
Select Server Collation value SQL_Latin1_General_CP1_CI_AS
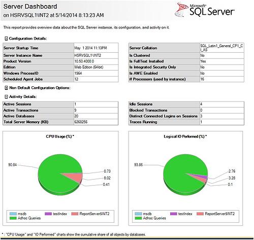point(221,48)
